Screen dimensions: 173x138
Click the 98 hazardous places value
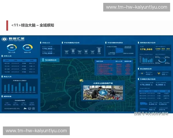(163, 74)
